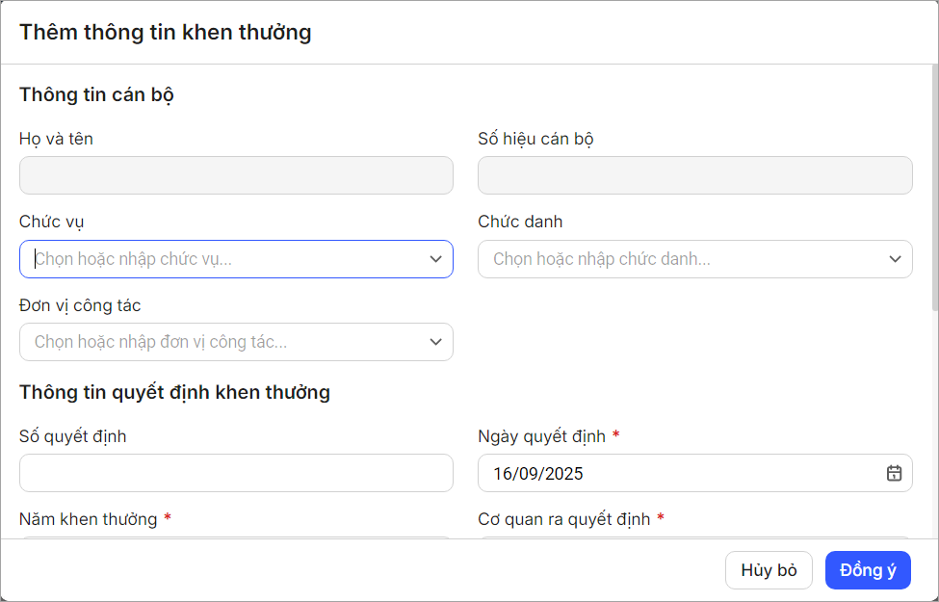Click the Cơ quan ra quyết định label
Image resolution: width=939 pixels, height=602 pixels.
coord(563,519)
